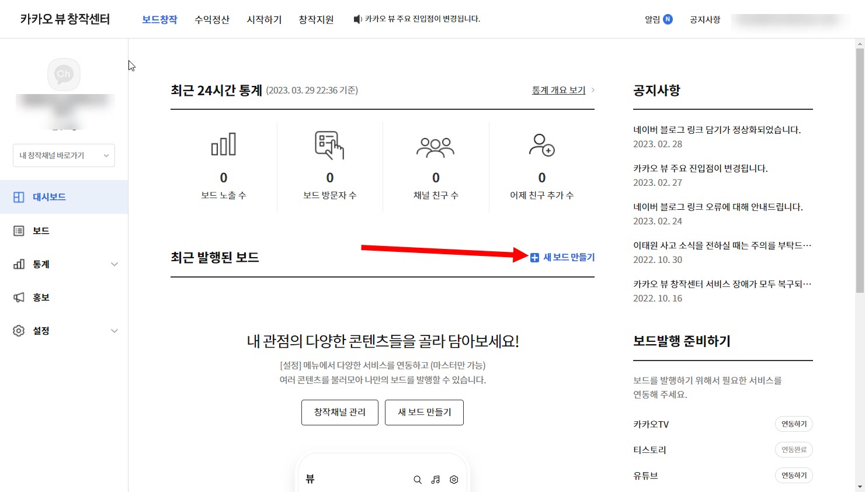The height and width of the screenshot is (492, 865).
Task: Click the 통계 bar chart sidebar icon
Action: pos(19,264)
